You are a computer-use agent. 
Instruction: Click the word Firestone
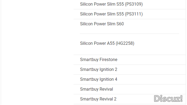click(108, 60)
